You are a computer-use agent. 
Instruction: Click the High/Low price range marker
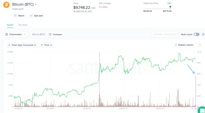[x=170, y=7]
